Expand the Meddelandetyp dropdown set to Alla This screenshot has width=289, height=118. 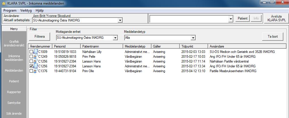click(x=193, y=38)
